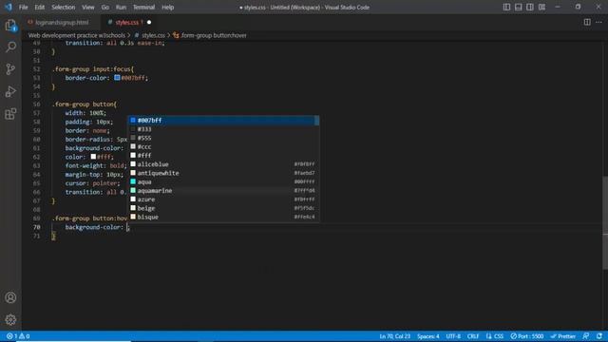Viewport: 608px width, 342px height.
Task: Open the Edit menu
Action: [40, 8]
